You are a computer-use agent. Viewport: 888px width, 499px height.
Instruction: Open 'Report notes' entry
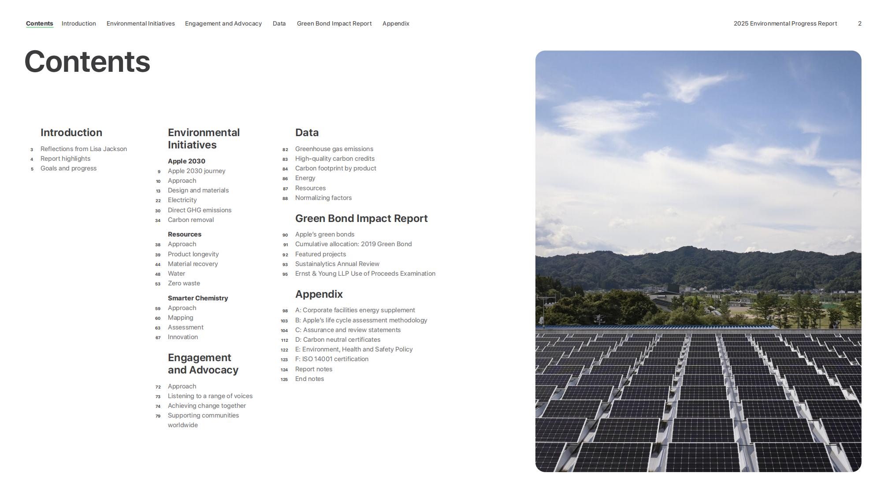point(314,369)
